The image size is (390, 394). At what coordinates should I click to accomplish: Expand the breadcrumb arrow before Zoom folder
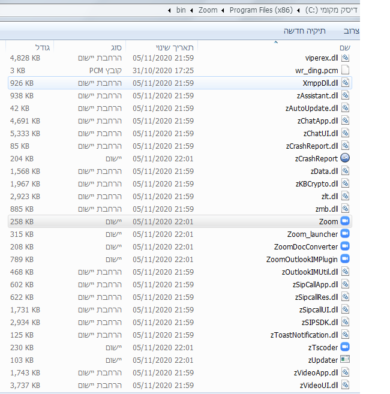tap(191, 10)
